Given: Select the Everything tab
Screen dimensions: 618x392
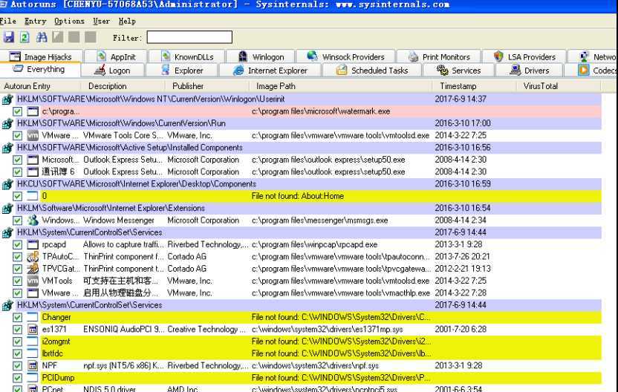Looking at the screenshot, I should point(39,69).
